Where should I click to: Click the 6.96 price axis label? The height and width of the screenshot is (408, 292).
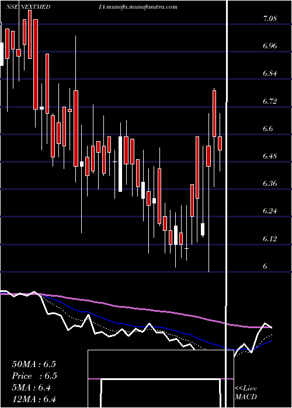pyautogui.click(x=270, y=46)
